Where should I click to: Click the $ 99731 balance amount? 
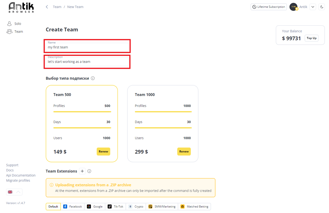291,38
